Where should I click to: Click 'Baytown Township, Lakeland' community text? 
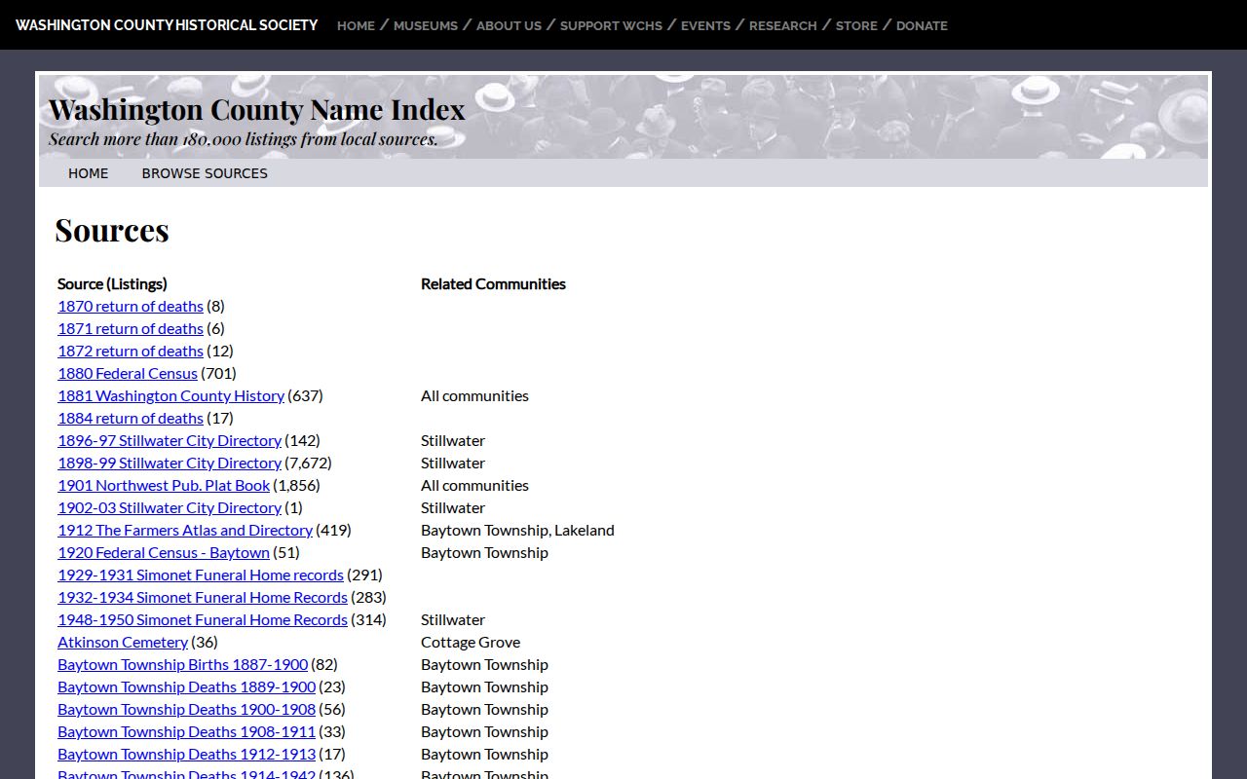click(517, 530)
